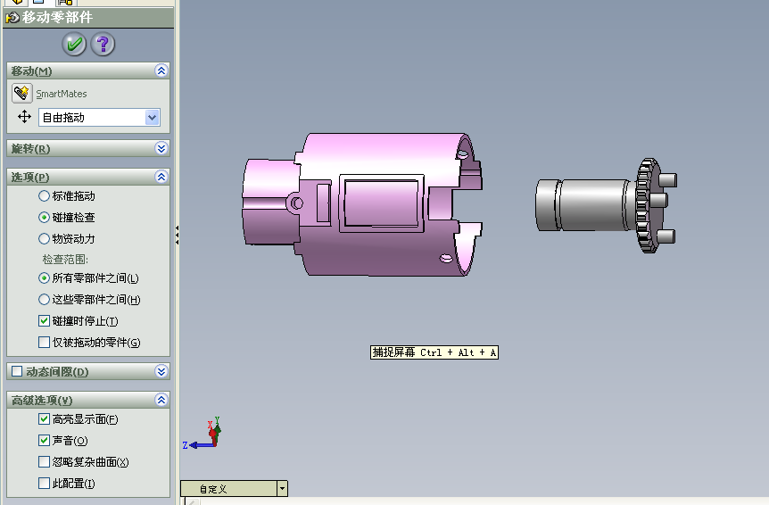Click the 检查范围 label
Screen dimensions: 769x505
(x=65, y=260)
